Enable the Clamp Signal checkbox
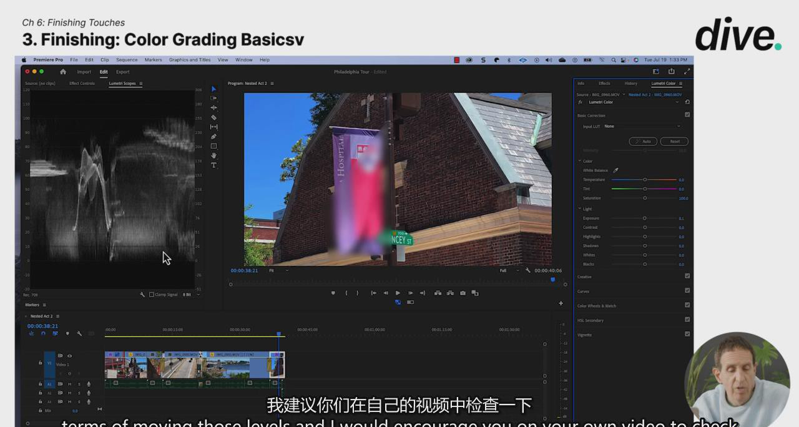Viewport: 799px width, 427px height. tap(152, 295)
